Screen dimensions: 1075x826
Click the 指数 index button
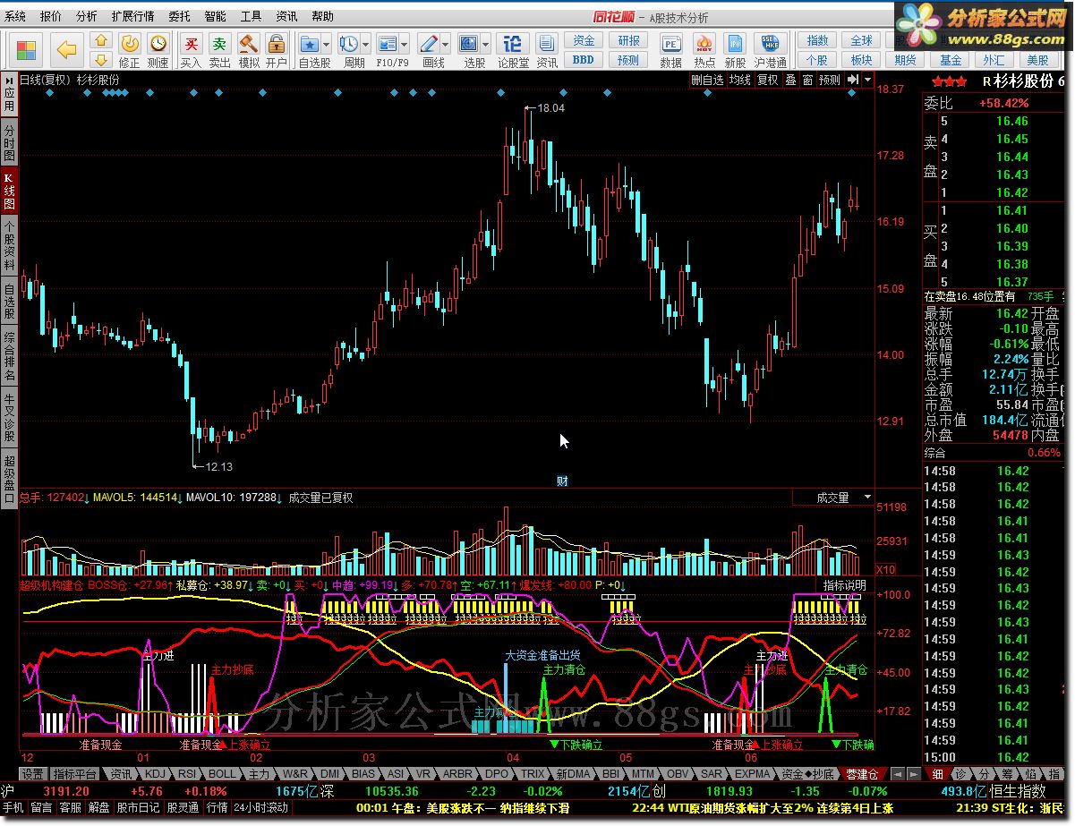coord(817,41)
